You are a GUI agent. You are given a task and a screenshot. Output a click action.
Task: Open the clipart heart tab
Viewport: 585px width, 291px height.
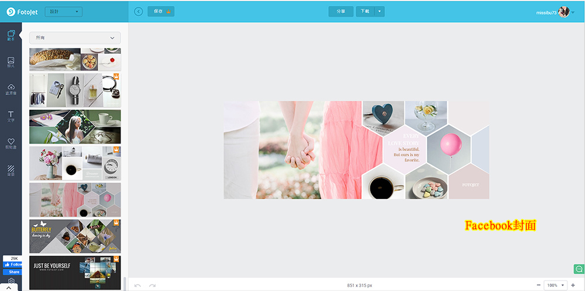click(11, 144)
